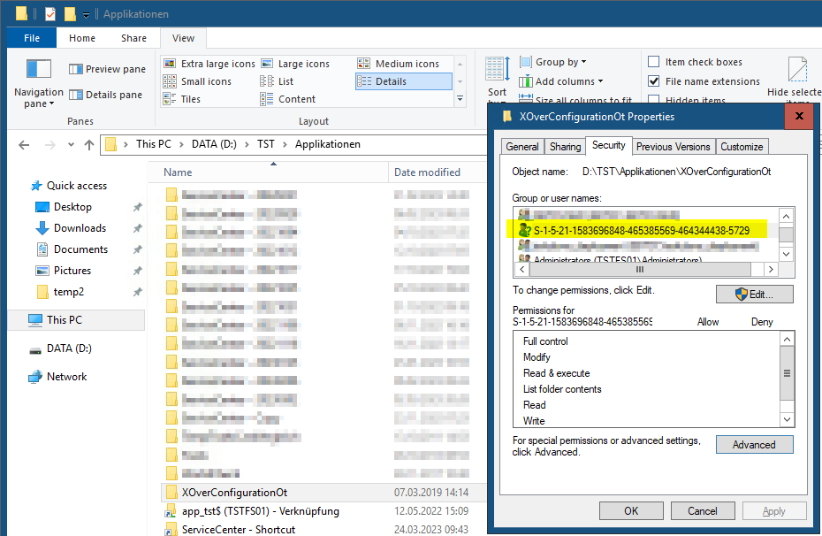The image size is (822, 536).
Task: Select This PC in navigation pane
Action: [77, 320]
